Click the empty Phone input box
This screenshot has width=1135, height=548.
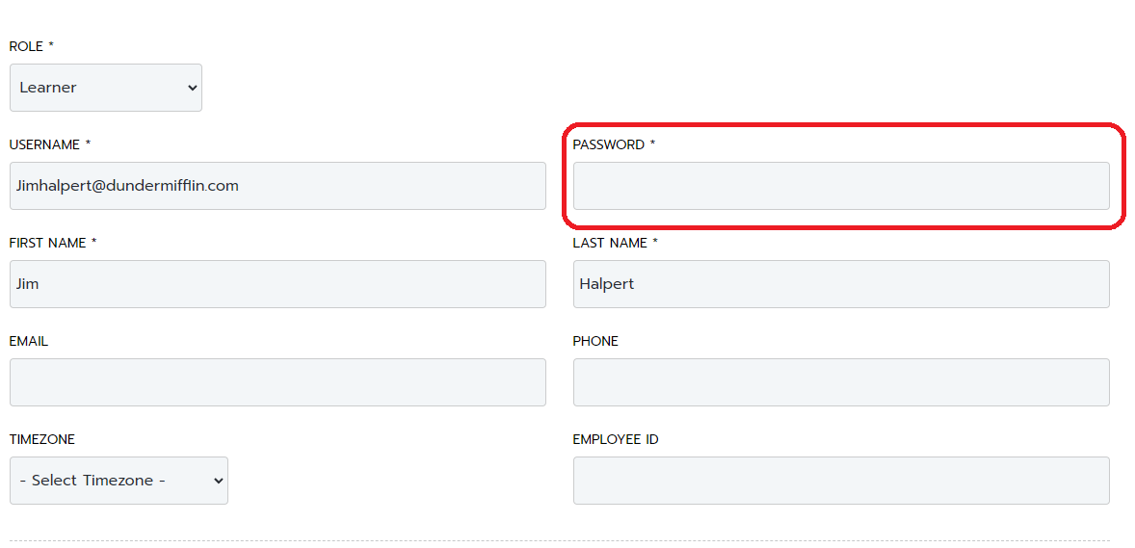(841, 382)
